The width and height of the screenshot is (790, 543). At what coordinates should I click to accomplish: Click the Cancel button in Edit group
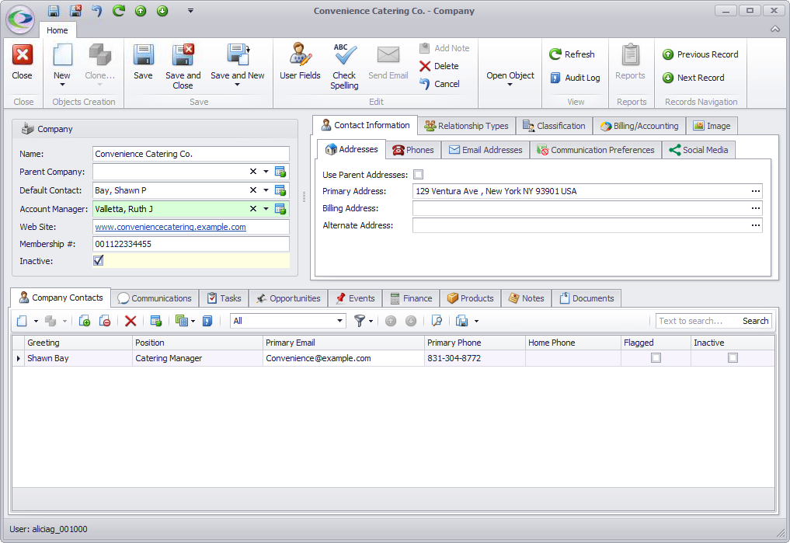[440, 84]
